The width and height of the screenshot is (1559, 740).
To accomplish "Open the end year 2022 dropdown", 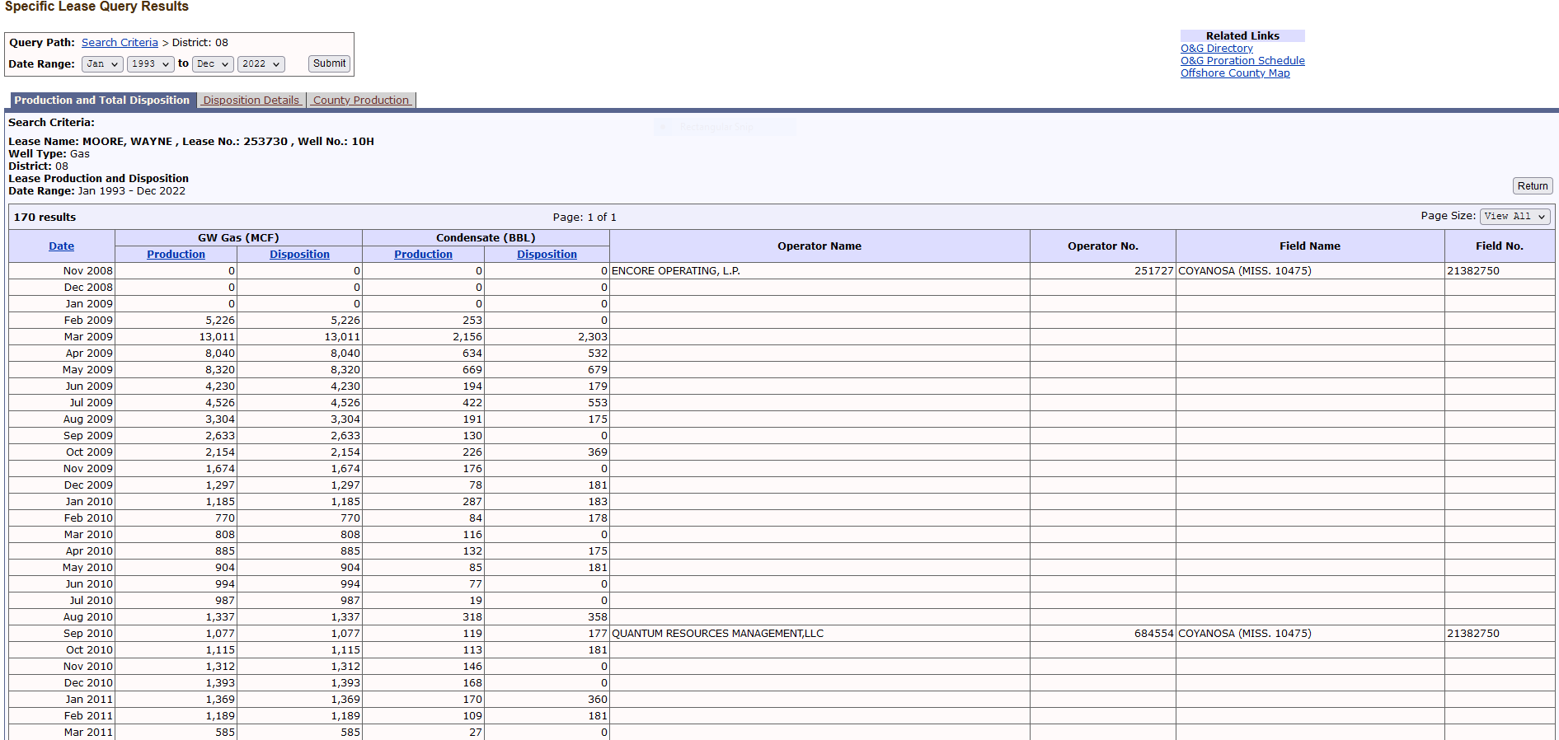I will pyautogui.click(x=261, y=64).
